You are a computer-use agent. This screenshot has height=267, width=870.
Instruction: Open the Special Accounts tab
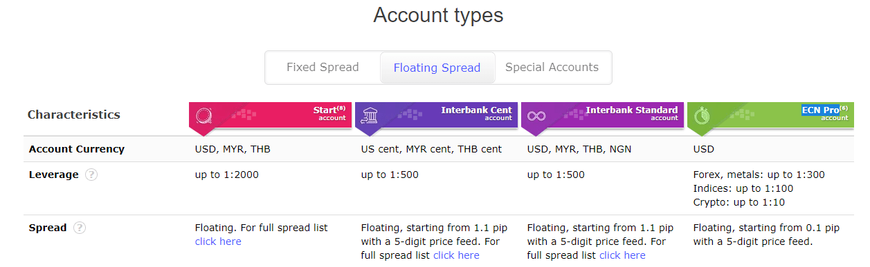pyautogui.click(x=552, y=68)
